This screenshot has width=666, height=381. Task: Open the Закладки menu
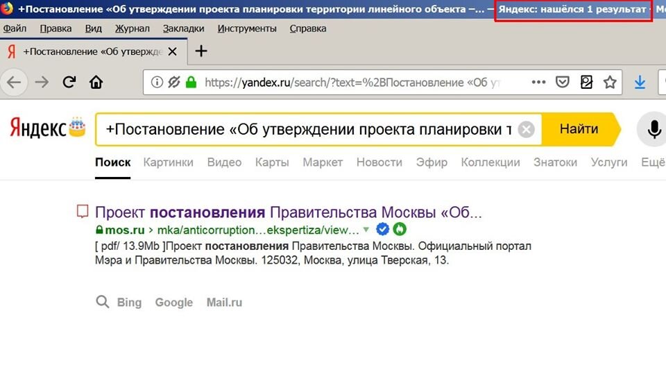point(183,28)
